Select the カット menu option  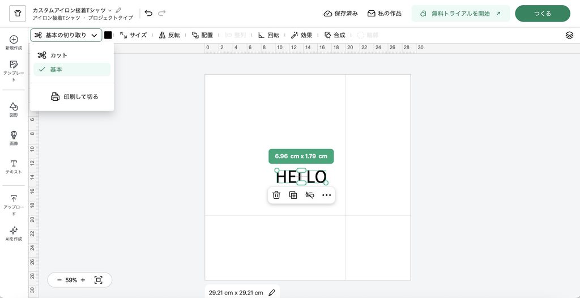tap(72, 55)
